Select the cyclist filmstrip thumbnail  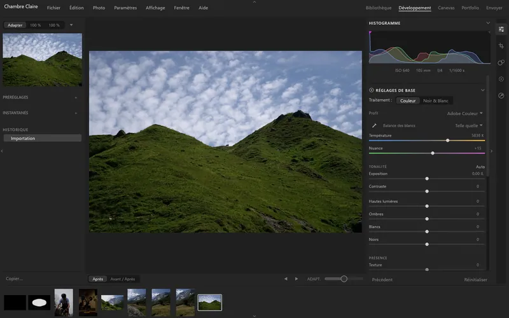[x=64, y=303]
